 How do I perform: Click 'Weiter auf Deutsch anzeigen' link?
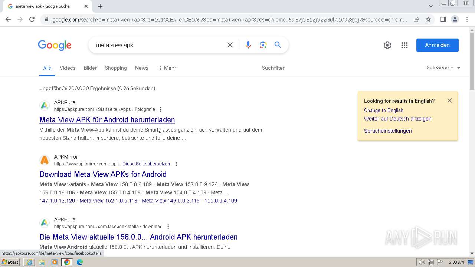[397, 119]
